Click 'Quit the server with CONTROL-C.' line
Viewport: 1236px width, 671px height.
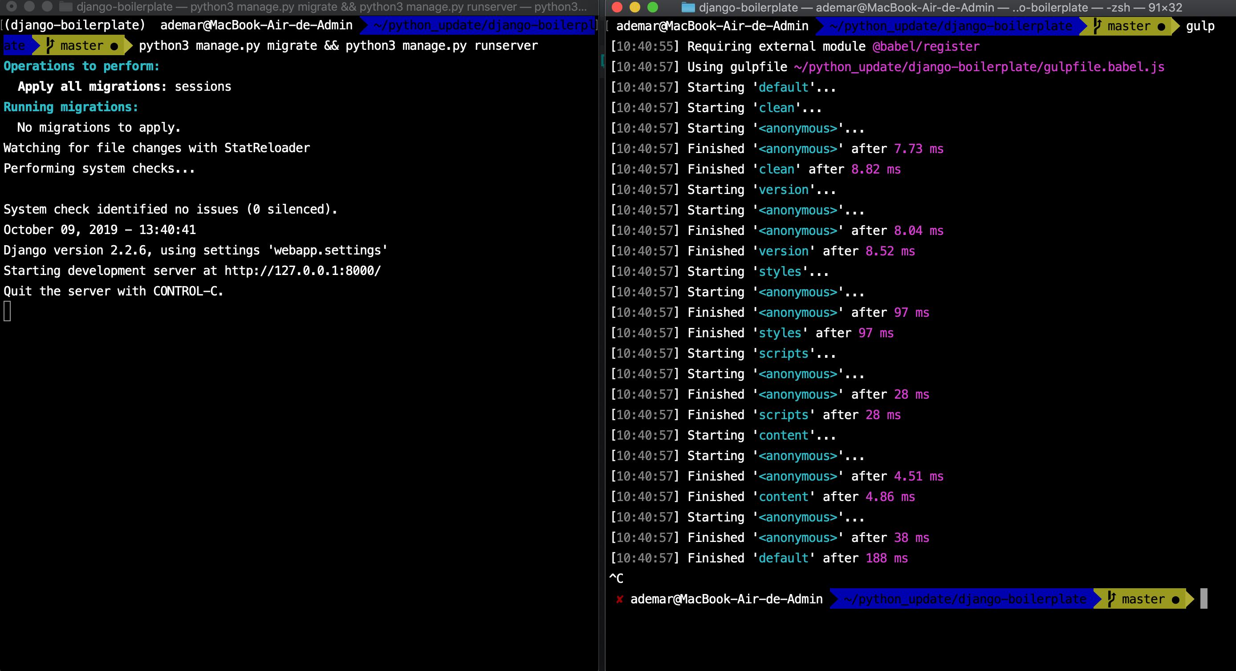click(x=113, y=291)
